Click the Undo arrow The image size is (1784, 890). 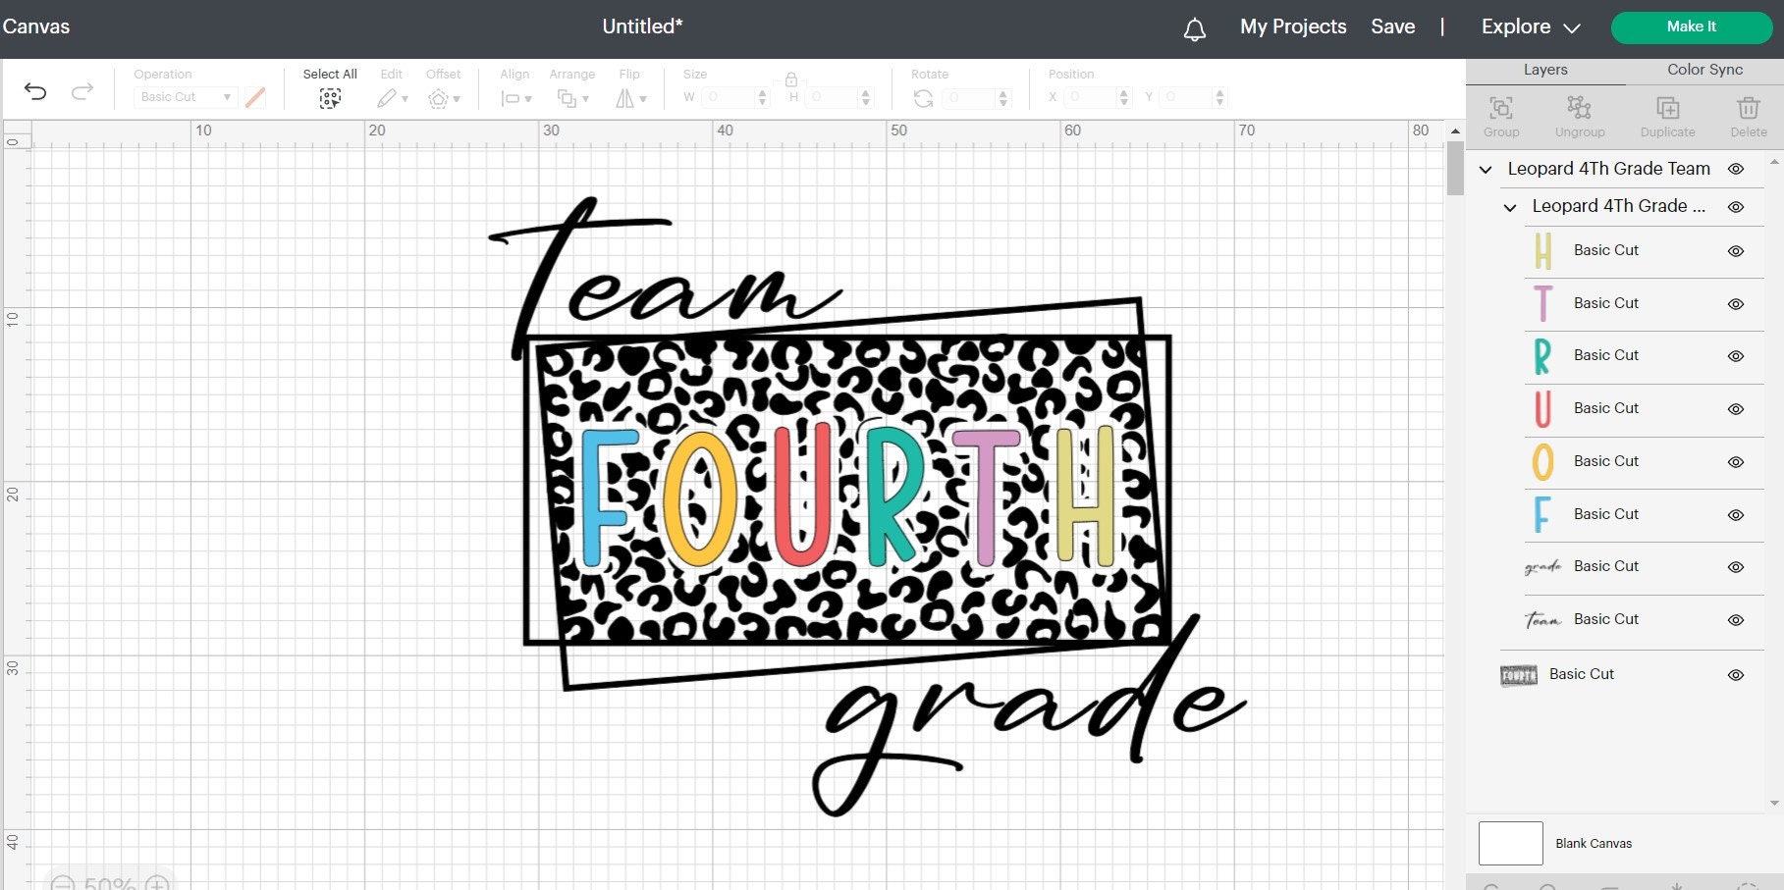36,89
